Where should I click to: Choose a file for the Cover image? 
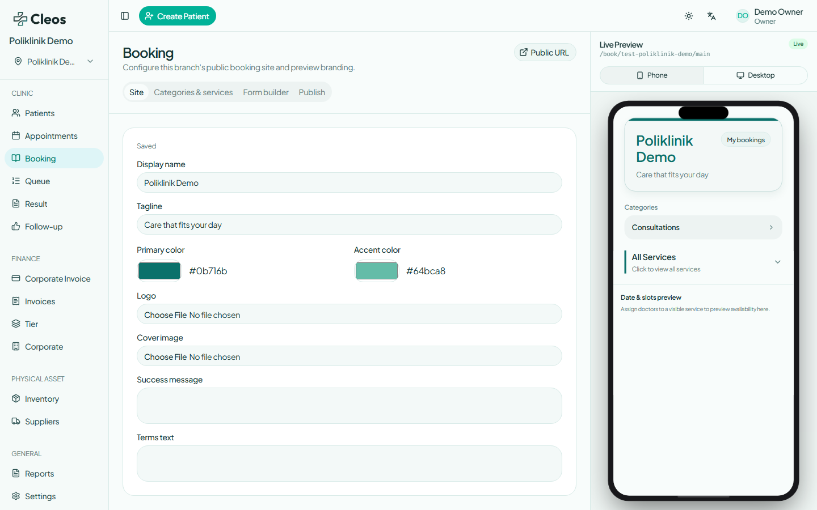[349, 356]
